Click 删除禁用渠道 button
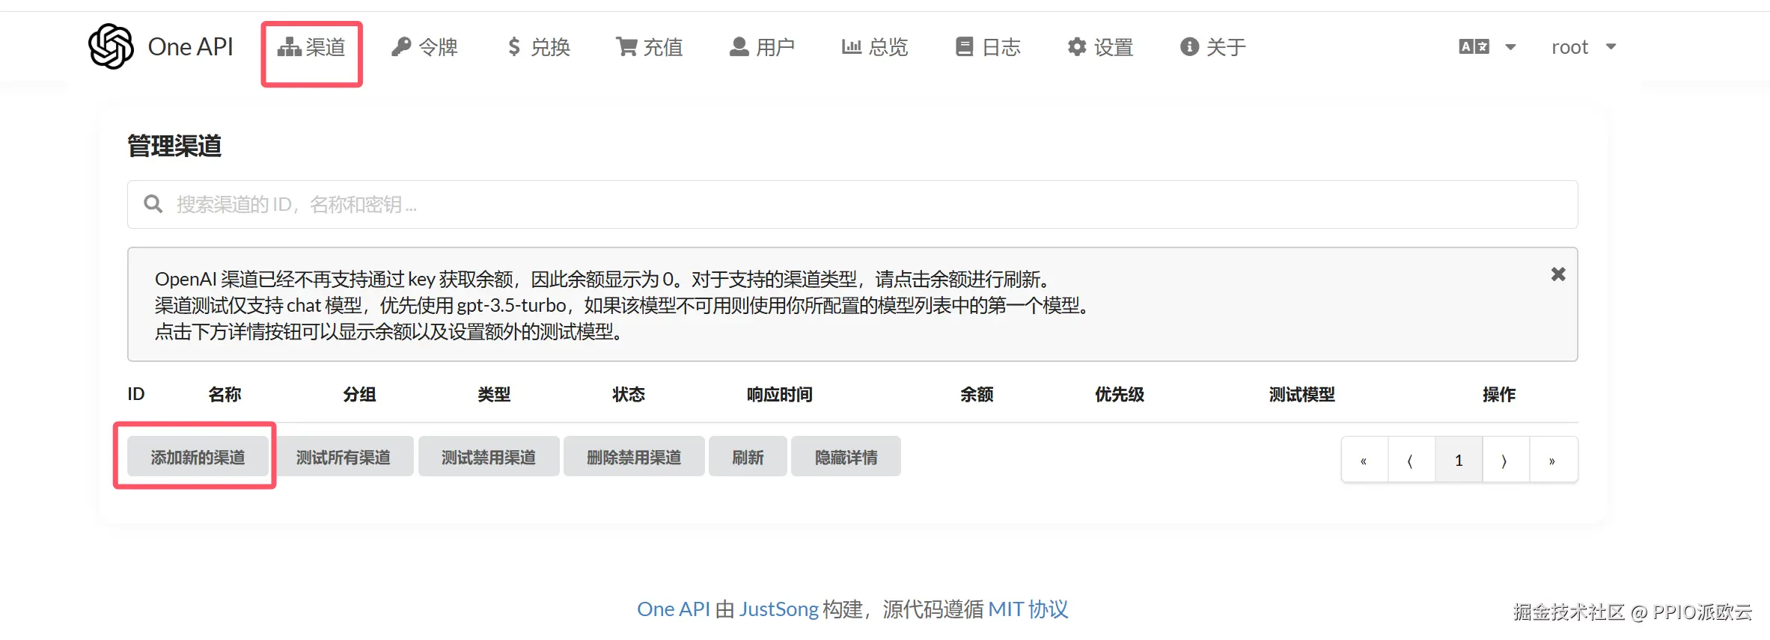The width and height of the screenshot is (1770, 640). pyautogui.click(x=634, y=457)
